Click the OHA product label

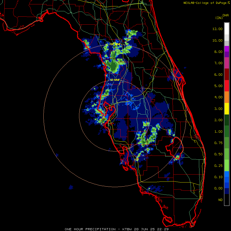(226, 15)
